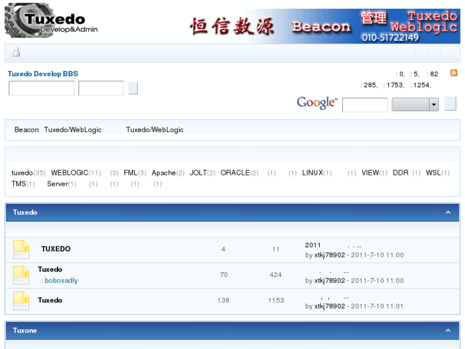The image size is (465, 349).
Task: Open the second Tuxedo/WebLogic announcement link
Action: point(155,130)
